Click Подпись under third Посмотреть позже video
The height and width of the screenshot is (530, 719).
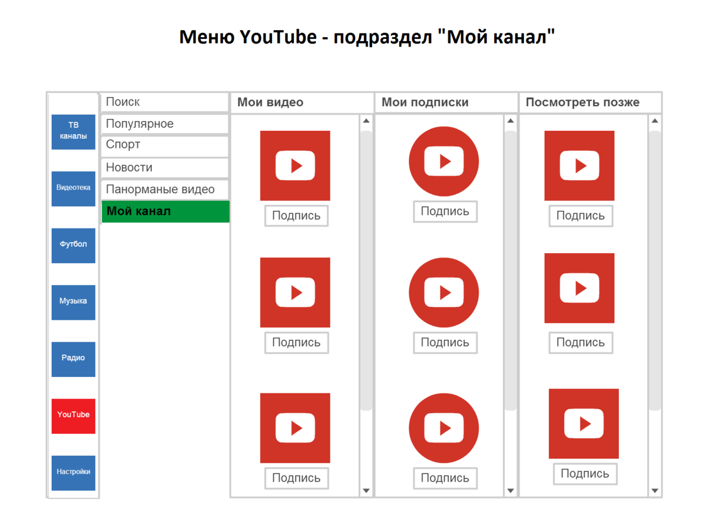pyautogui.click(x=585, y=473)
